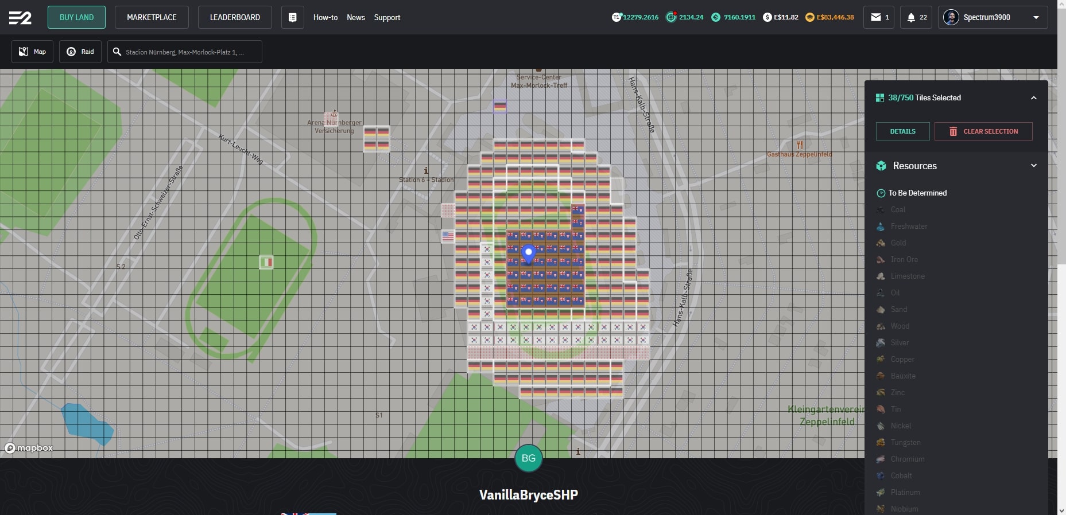Screen dimensions: 1066x515
Task: Open the notifications bell icon
Action: (x=911, y=17)
